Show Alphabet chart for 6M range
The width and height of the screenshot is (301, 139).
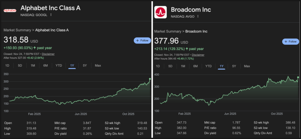pyautogui.click(x=45, y=65)
